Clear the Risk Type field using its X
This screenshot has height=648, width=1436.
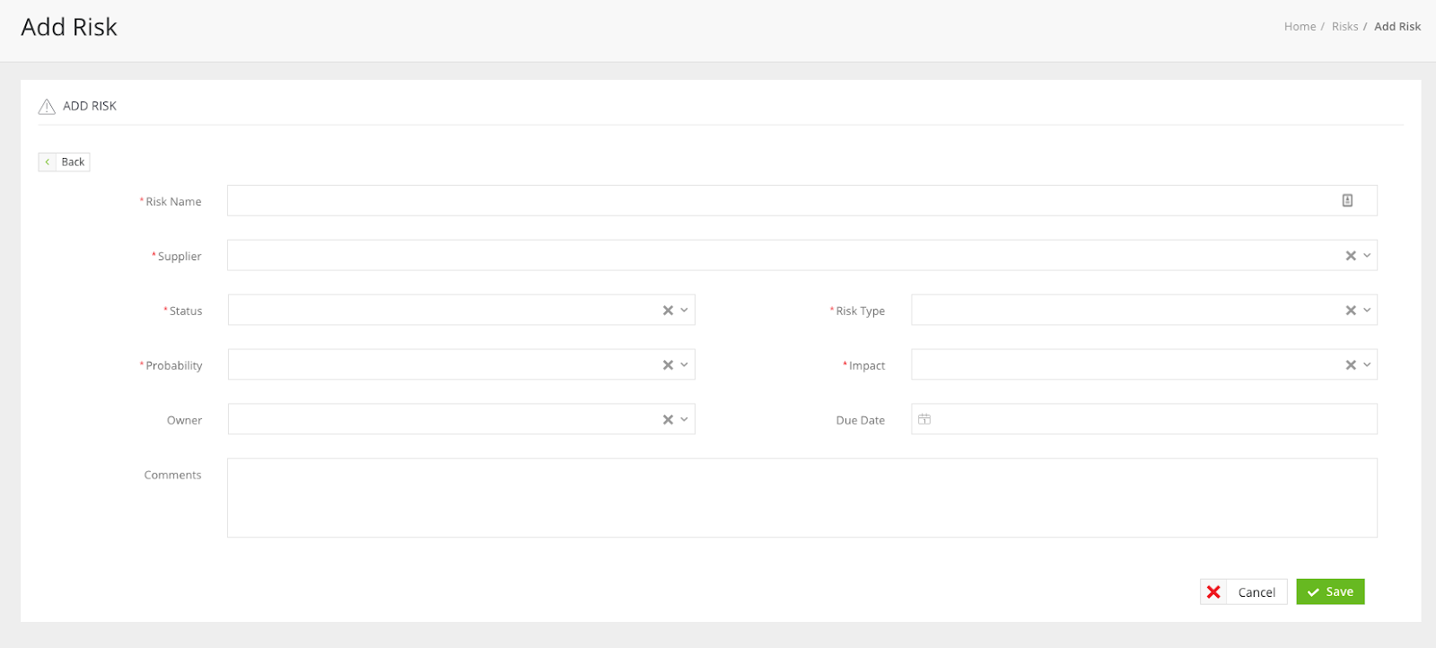coord(1351,311)
